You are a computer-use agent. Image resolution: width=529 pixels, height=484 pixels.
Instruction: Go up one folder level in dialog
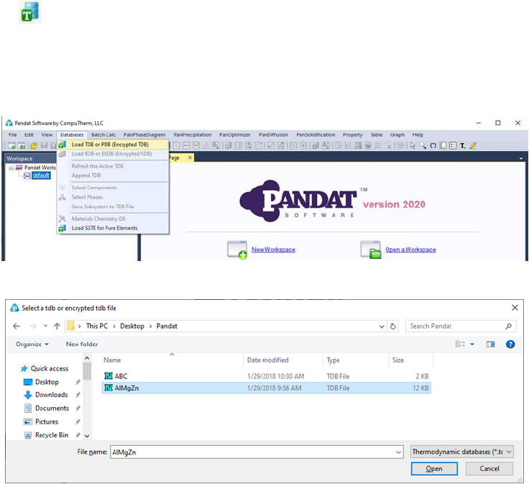coord(57,326)
